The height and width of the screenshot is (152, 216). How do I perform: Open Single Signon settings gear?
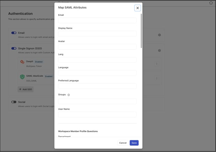click(159, 50)
